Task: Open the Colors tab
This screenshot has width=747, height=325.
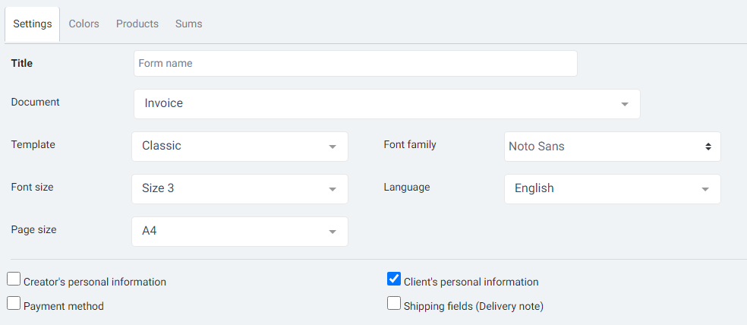Action: point(84,24)
